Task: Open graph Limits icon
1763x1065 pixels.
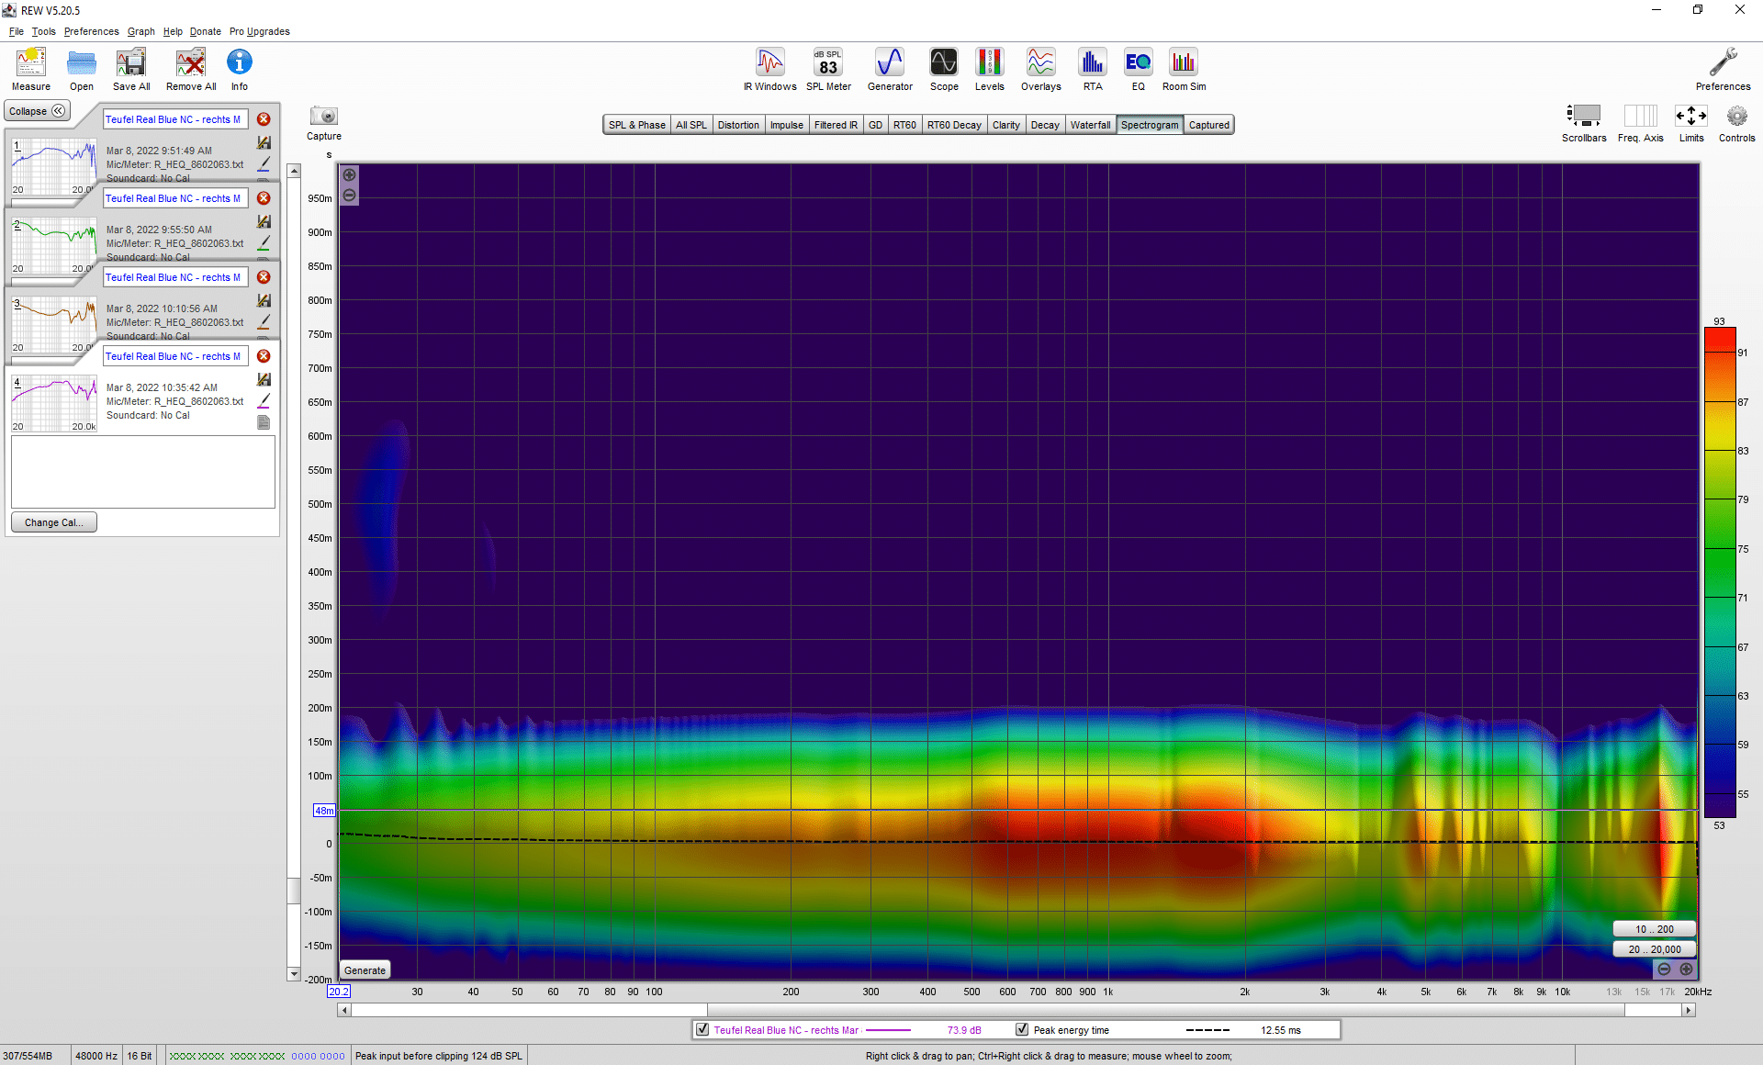Action: (1691, 116)
